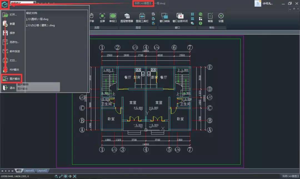Screen dimensions: 300x179
Task: Choose 图片输出 (Image export) menu entry
Action: click(x=11, y=79)
